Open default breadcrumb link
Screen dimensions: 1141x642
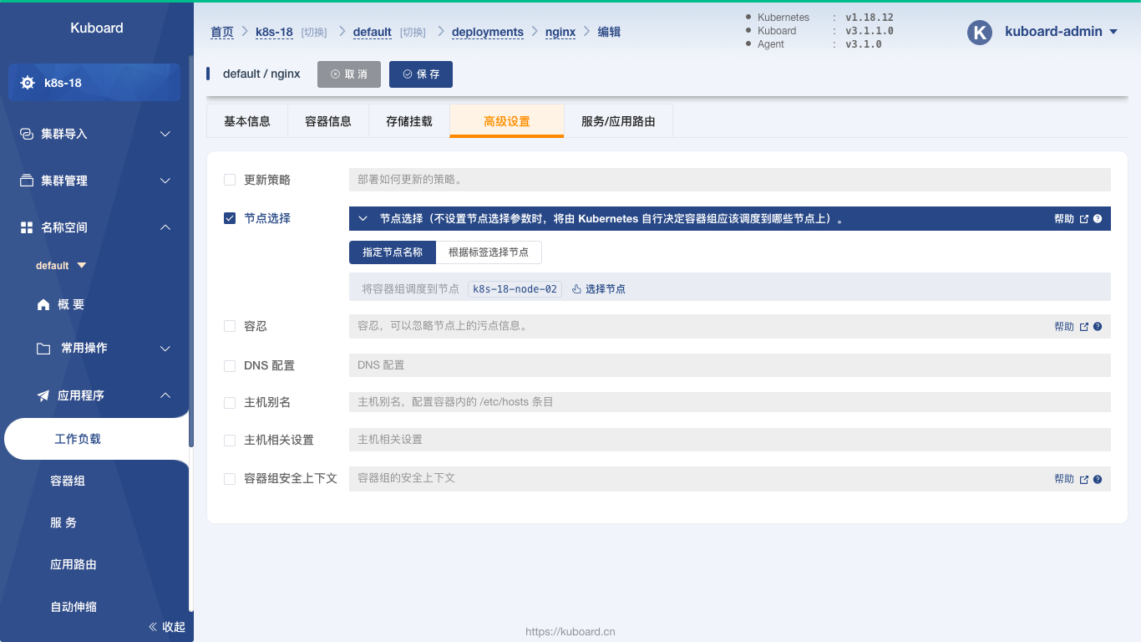click(x=373, y=33)
